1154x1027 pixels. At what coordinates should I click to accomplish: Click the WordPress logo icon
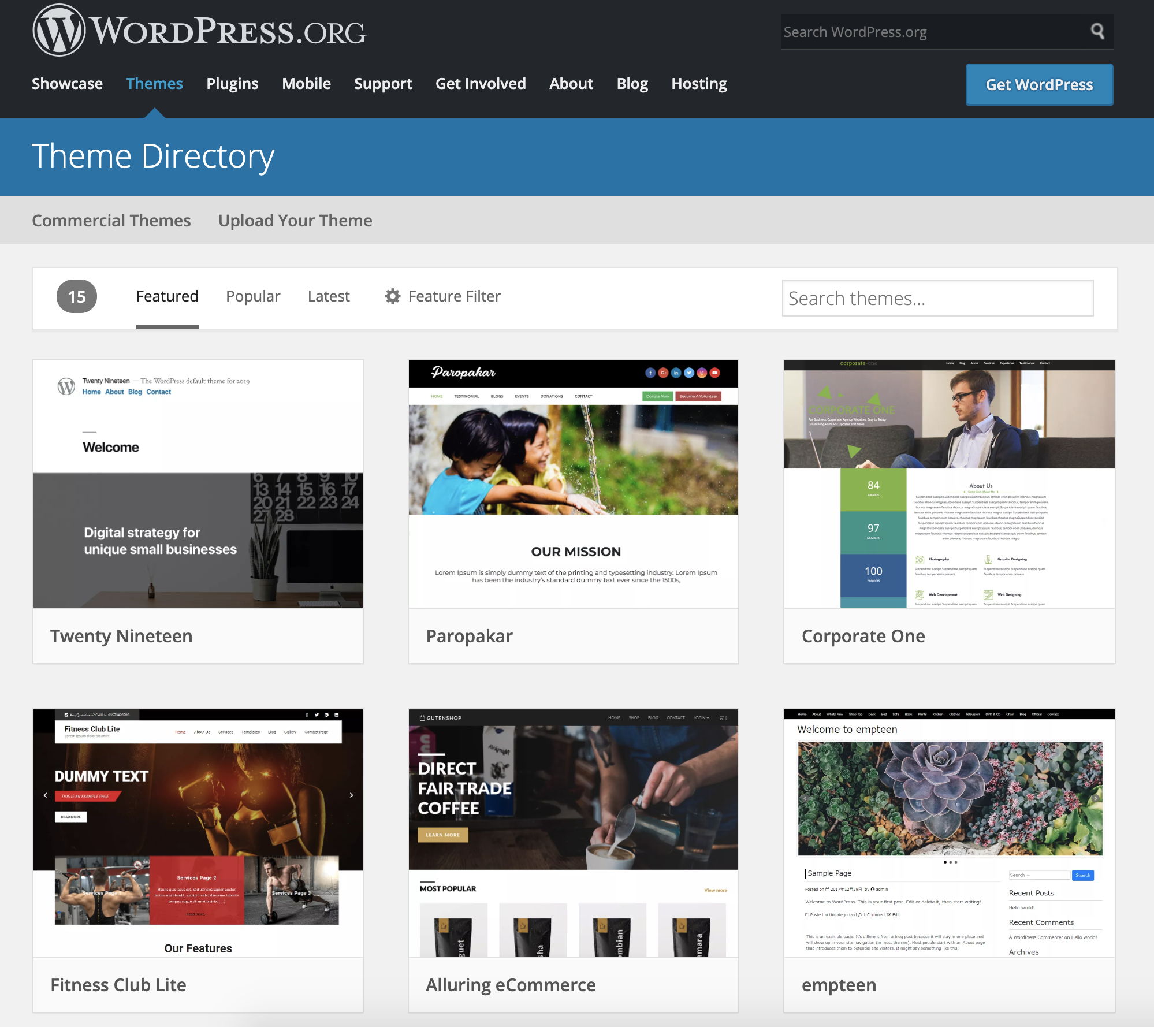pos(59,31)
